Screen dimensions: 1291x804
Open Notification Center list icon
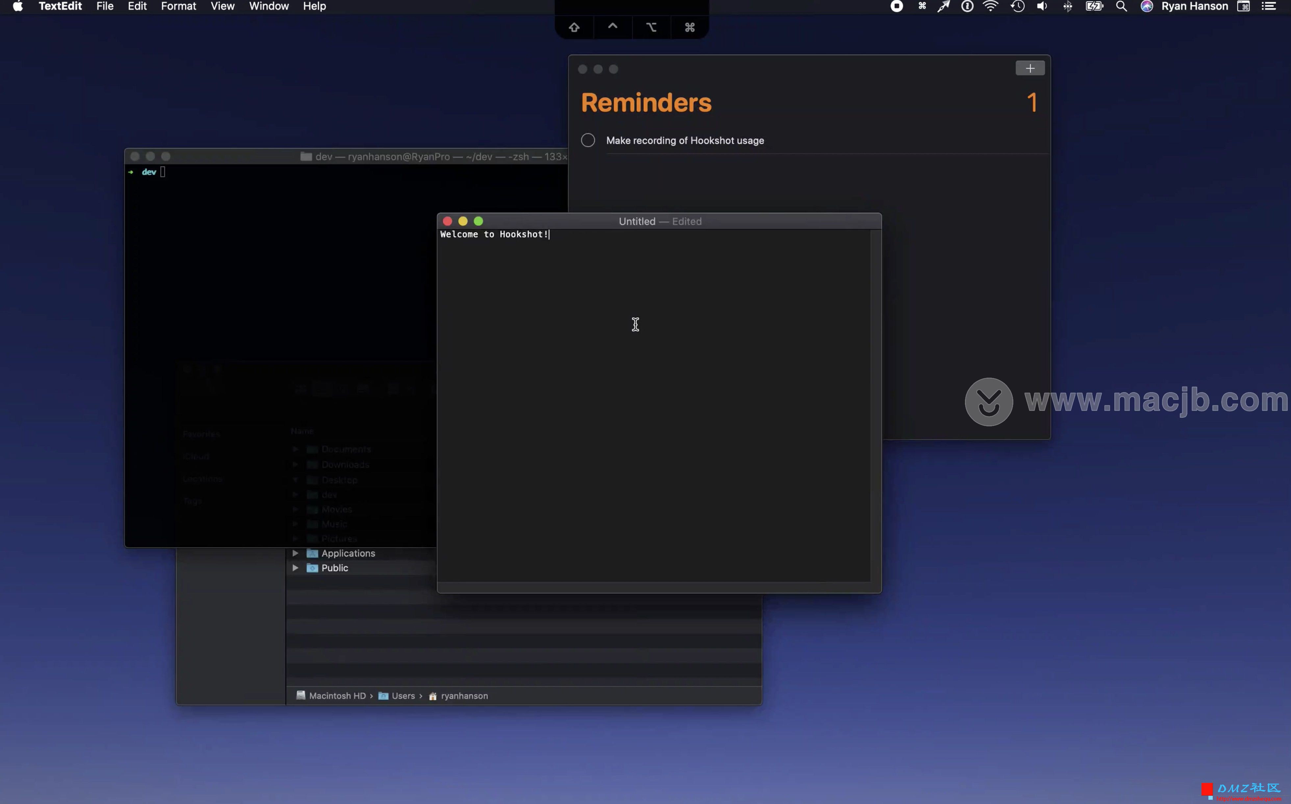(x=1269, y=6)
